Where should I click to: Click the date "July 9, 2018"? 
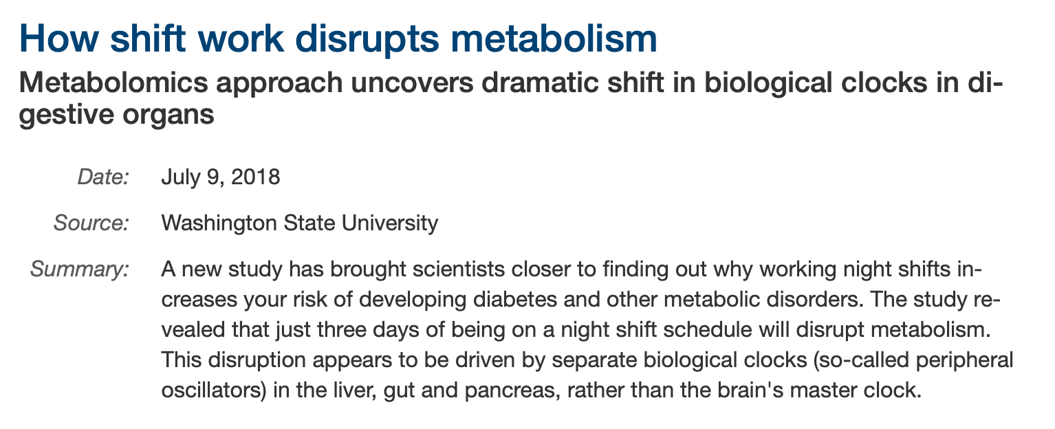click(x=220, y=177)
